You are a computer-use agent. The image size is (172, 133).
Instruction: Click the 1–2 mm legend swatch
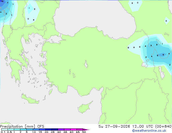pyautogui.click(x=17, y=129)
